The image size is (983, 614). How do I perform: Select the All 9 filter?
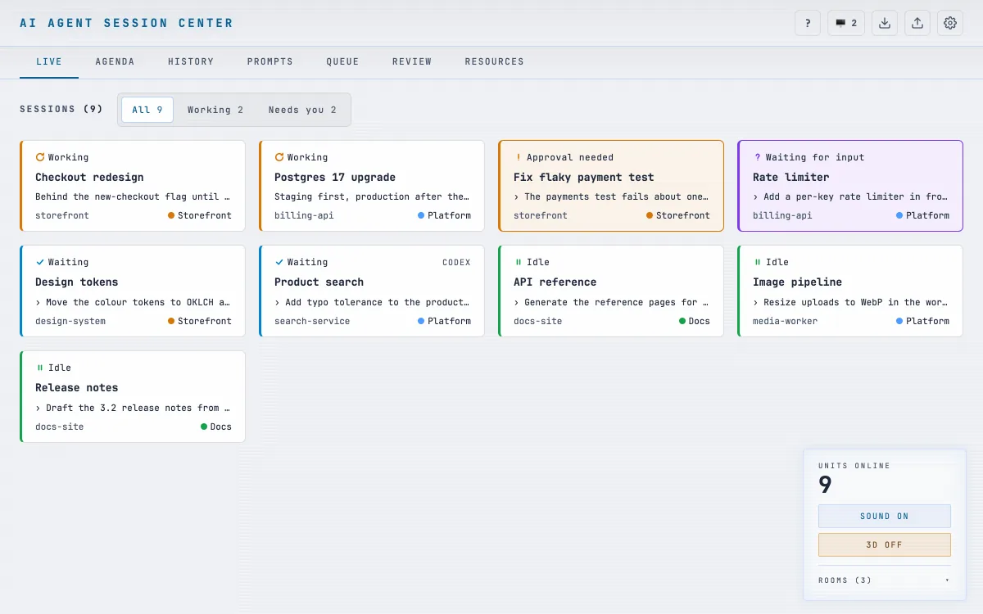coord(147,110)
